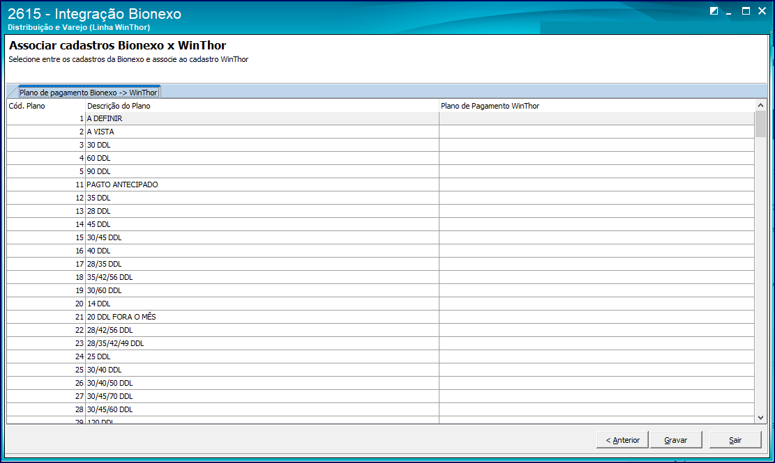
Task: Select the 20 DDL FORA O MÊS row
Action: click(x=381, y=317)
